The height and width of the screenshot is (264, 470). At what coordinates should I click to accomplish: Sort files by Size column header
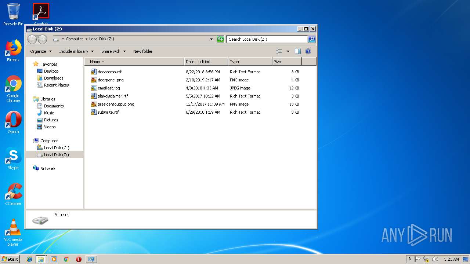click(287, 62)
